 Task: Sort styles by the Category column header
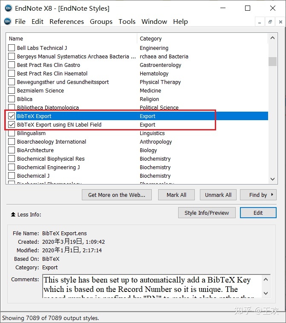pos(202,38)
